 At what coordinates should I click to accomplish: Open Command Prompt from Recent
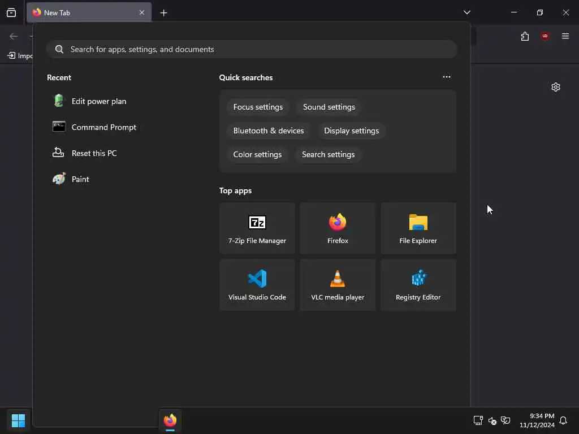click(x=94, y=127)
